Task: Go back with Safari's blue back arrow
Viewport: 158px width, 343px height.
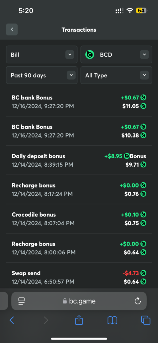Action: pyautogui.click(x=12, y=320)
